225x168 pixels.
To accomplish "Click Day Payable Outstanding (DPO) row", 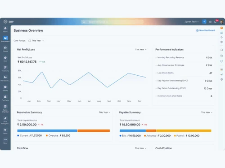I will [184, 81].
